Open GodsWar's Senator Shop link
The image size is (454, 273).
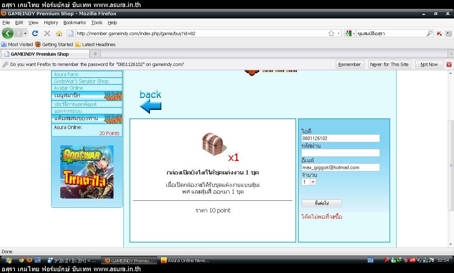[81, 81]
